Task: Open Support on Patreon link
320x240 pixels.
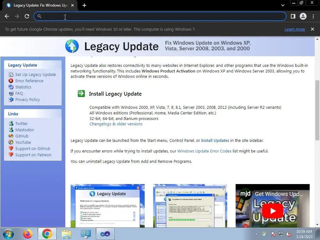Action: click(x=33, y=155)
